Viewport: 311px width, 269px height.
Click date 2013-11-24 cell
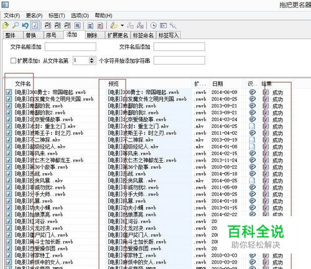click(x=224, y=160)
